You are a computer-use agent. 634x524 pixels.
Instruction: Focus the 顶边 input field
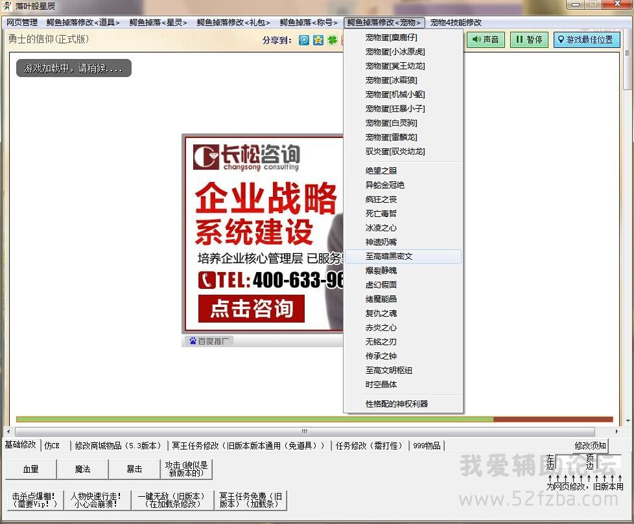[607, 461]
